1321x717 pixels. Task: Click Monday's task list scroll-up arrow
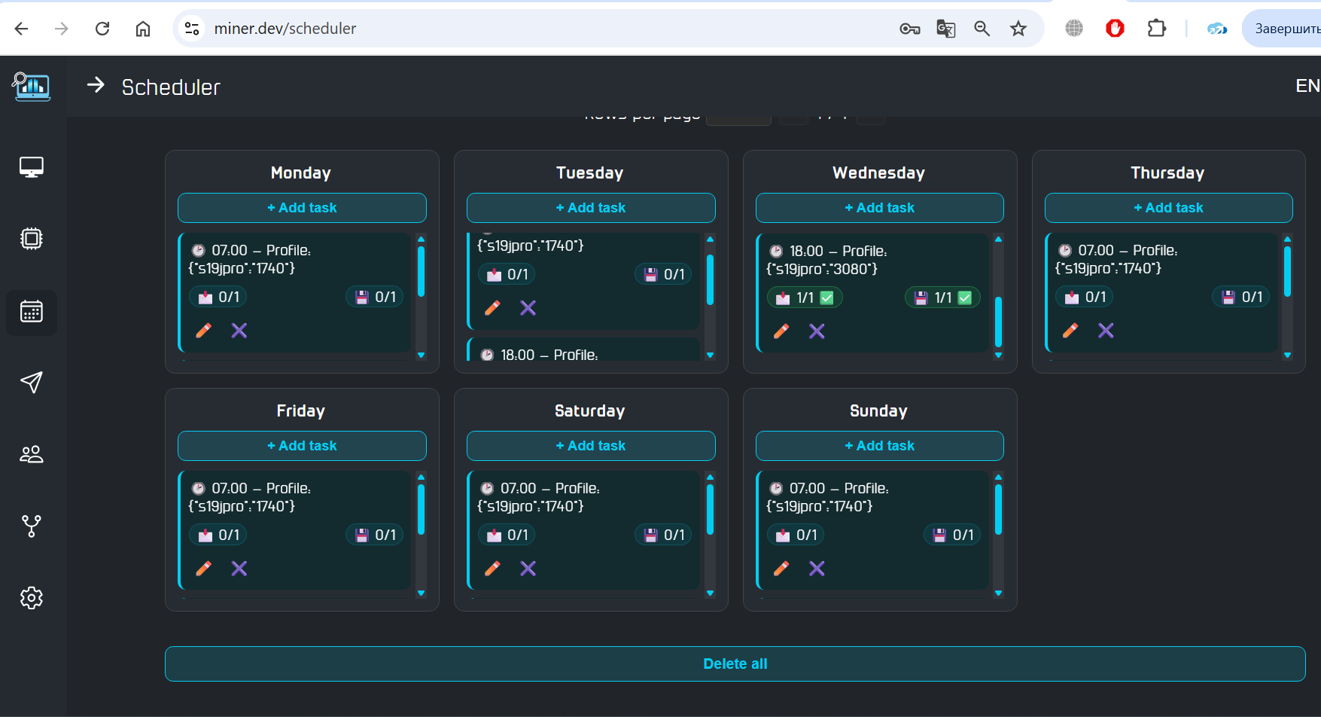click(422, 240)
